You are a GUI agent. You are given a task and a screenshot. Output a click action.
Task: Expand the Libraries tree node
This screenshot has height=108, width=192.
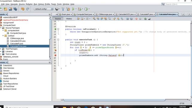[x=1, y=51]
